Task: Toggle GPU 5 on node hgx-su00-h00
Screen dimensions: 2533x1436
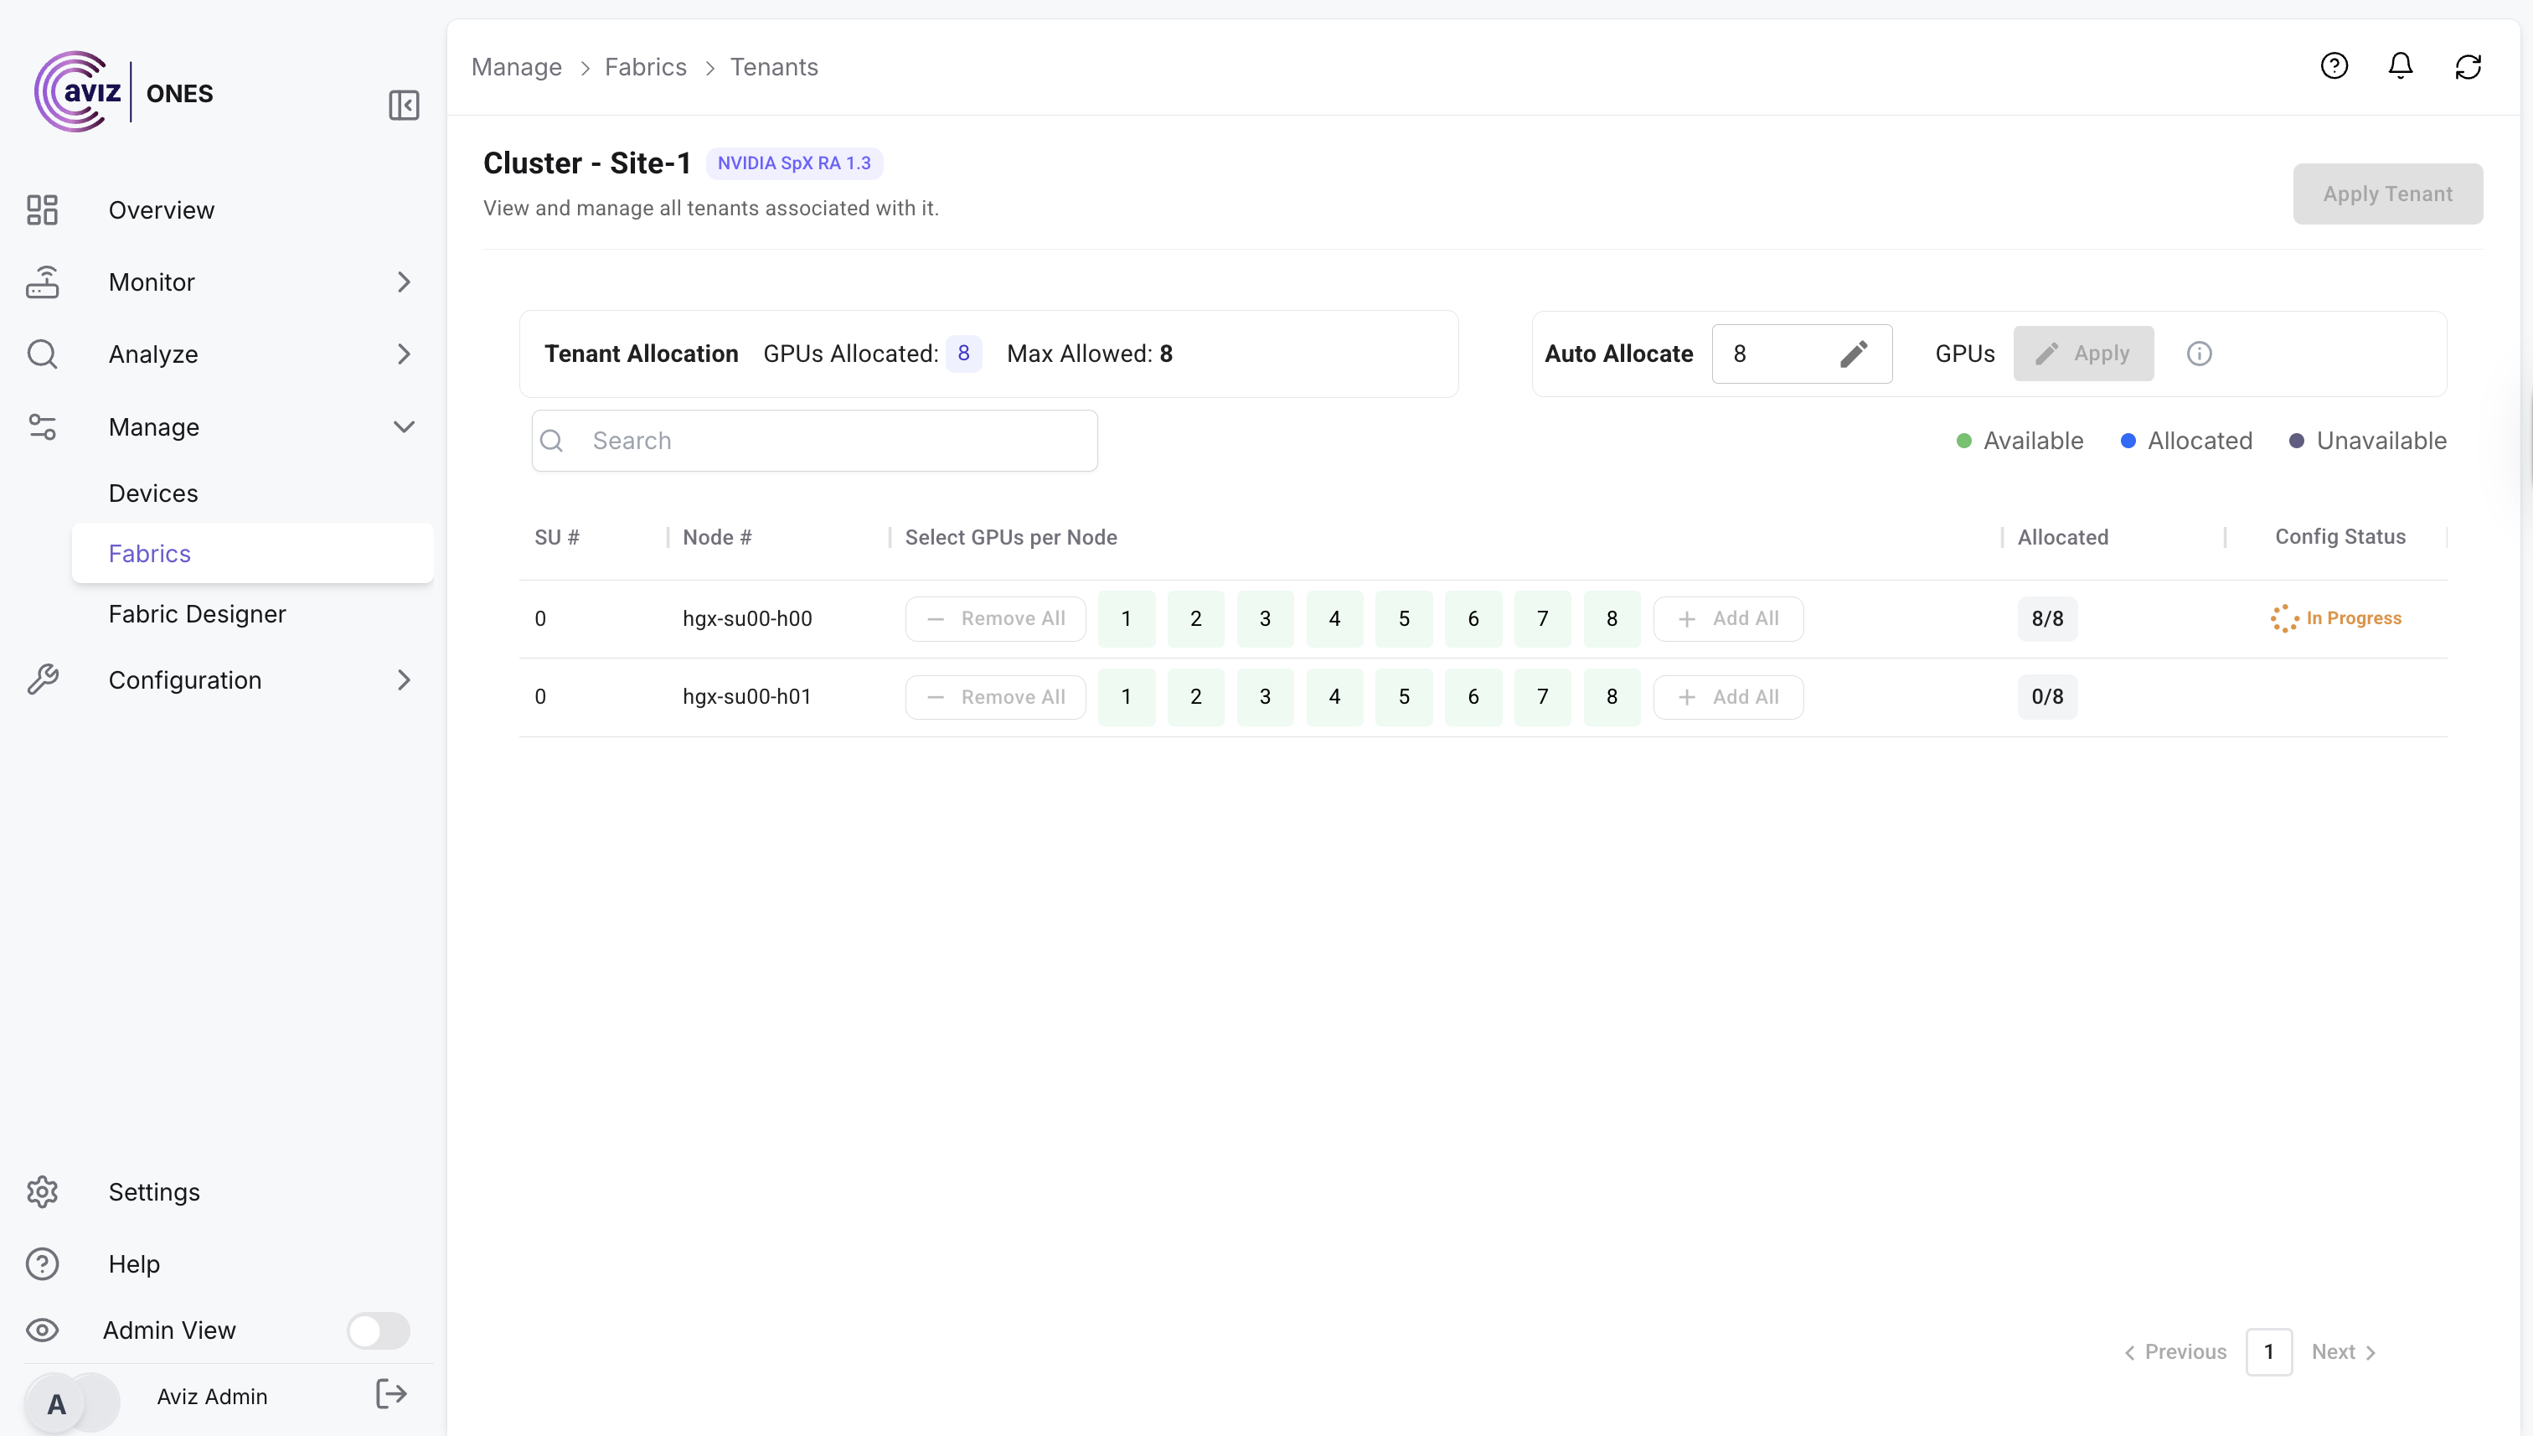Action: (1403, 618)
